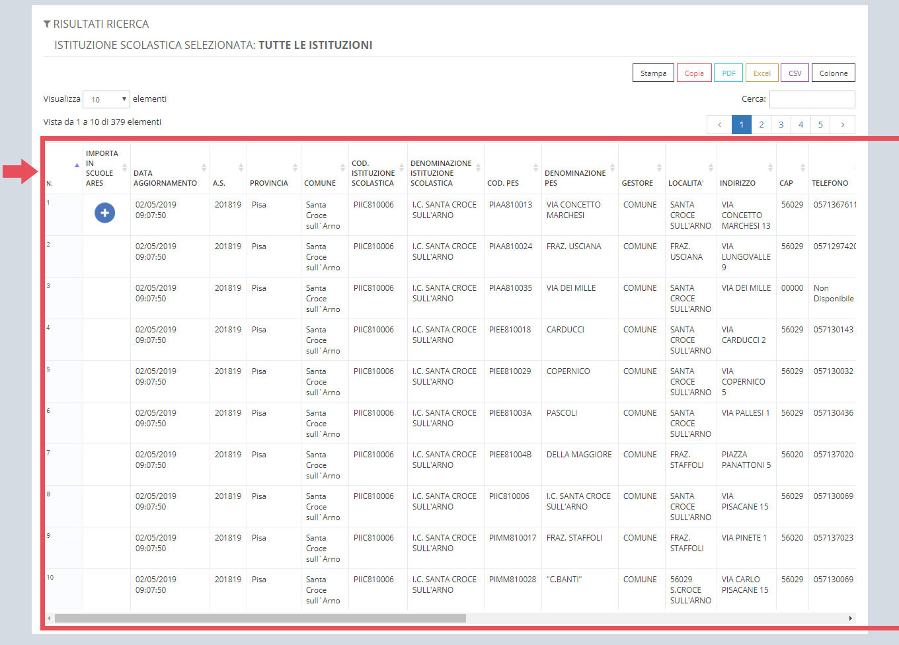Sort by the Comune column arrows
The height and width of the screenshot is (645, 899).
(x=342, y=168)
